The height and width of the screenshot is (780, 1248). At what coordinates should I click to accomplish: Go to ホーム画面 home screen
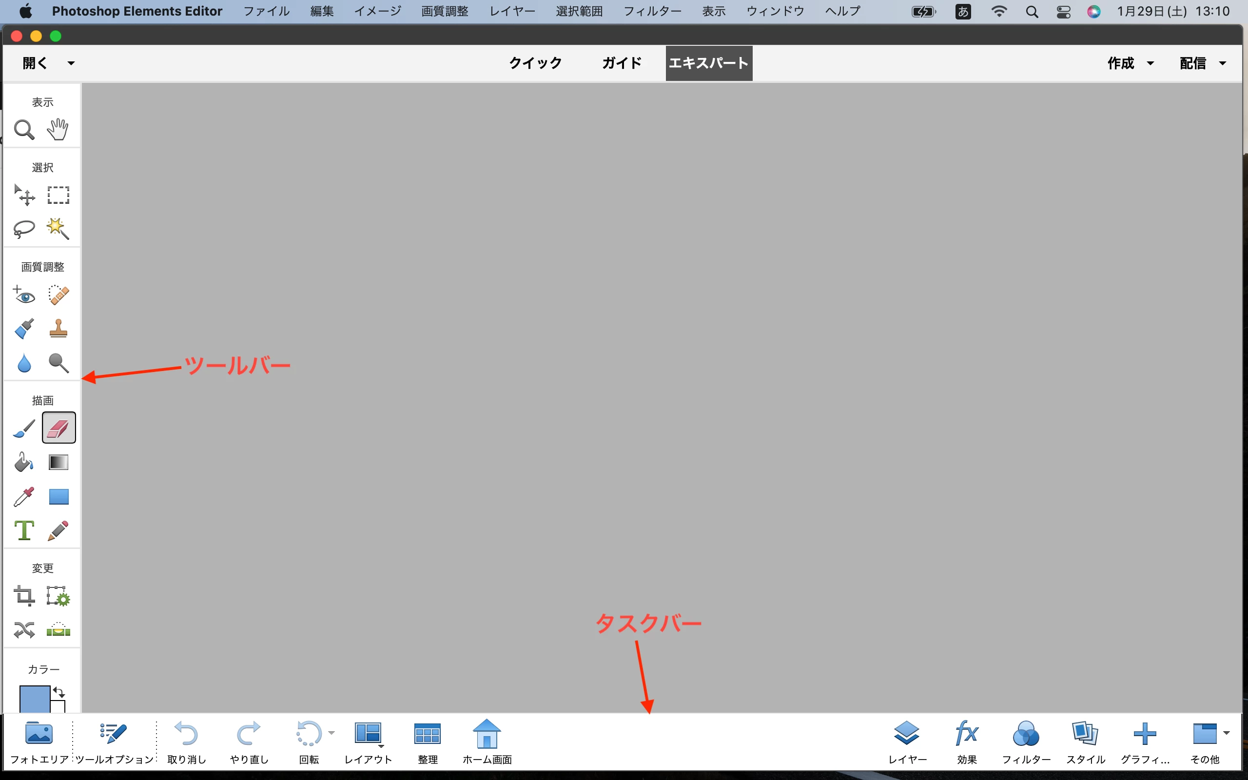487,742
